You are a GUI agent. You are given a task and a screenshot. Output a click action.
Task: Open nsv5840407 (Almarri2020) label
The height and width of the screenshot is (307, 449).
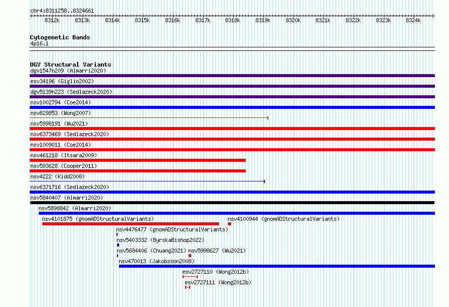click(x=67, y=198)
